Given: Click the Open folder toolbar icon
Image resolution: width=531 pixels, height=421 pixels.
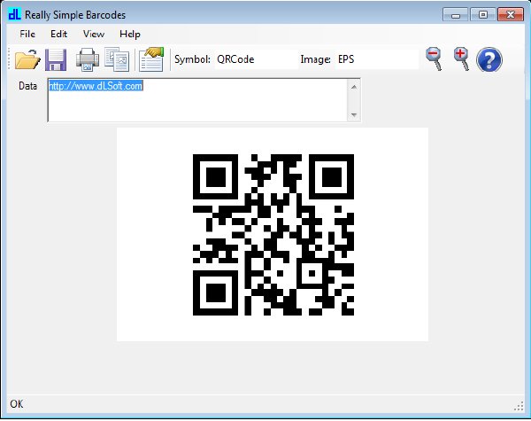Looking at the screenshot, I should [x=27, y=59].
